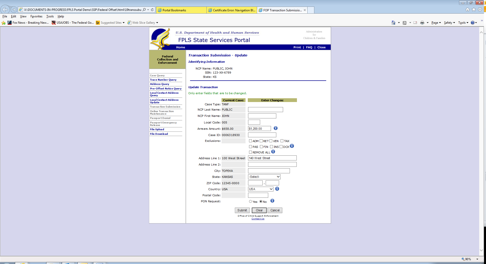The image size is (486, 264).
Task: Click the HHS eagle logo
Action: pyautogui.click(x=161, y=39)
